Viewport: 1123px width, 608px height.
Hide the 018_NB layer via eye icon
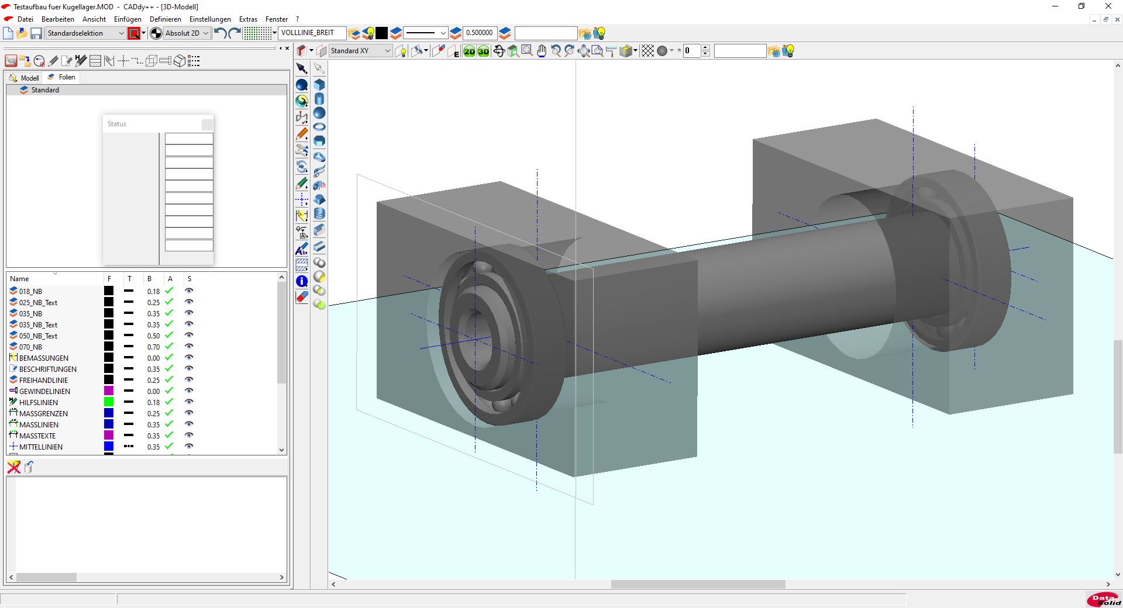point(189,291)
